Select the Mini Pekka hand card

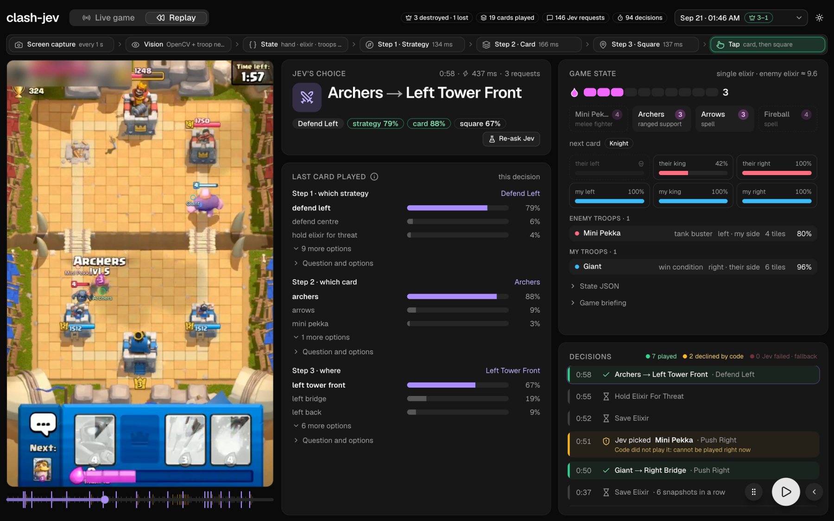click(598, 119)
